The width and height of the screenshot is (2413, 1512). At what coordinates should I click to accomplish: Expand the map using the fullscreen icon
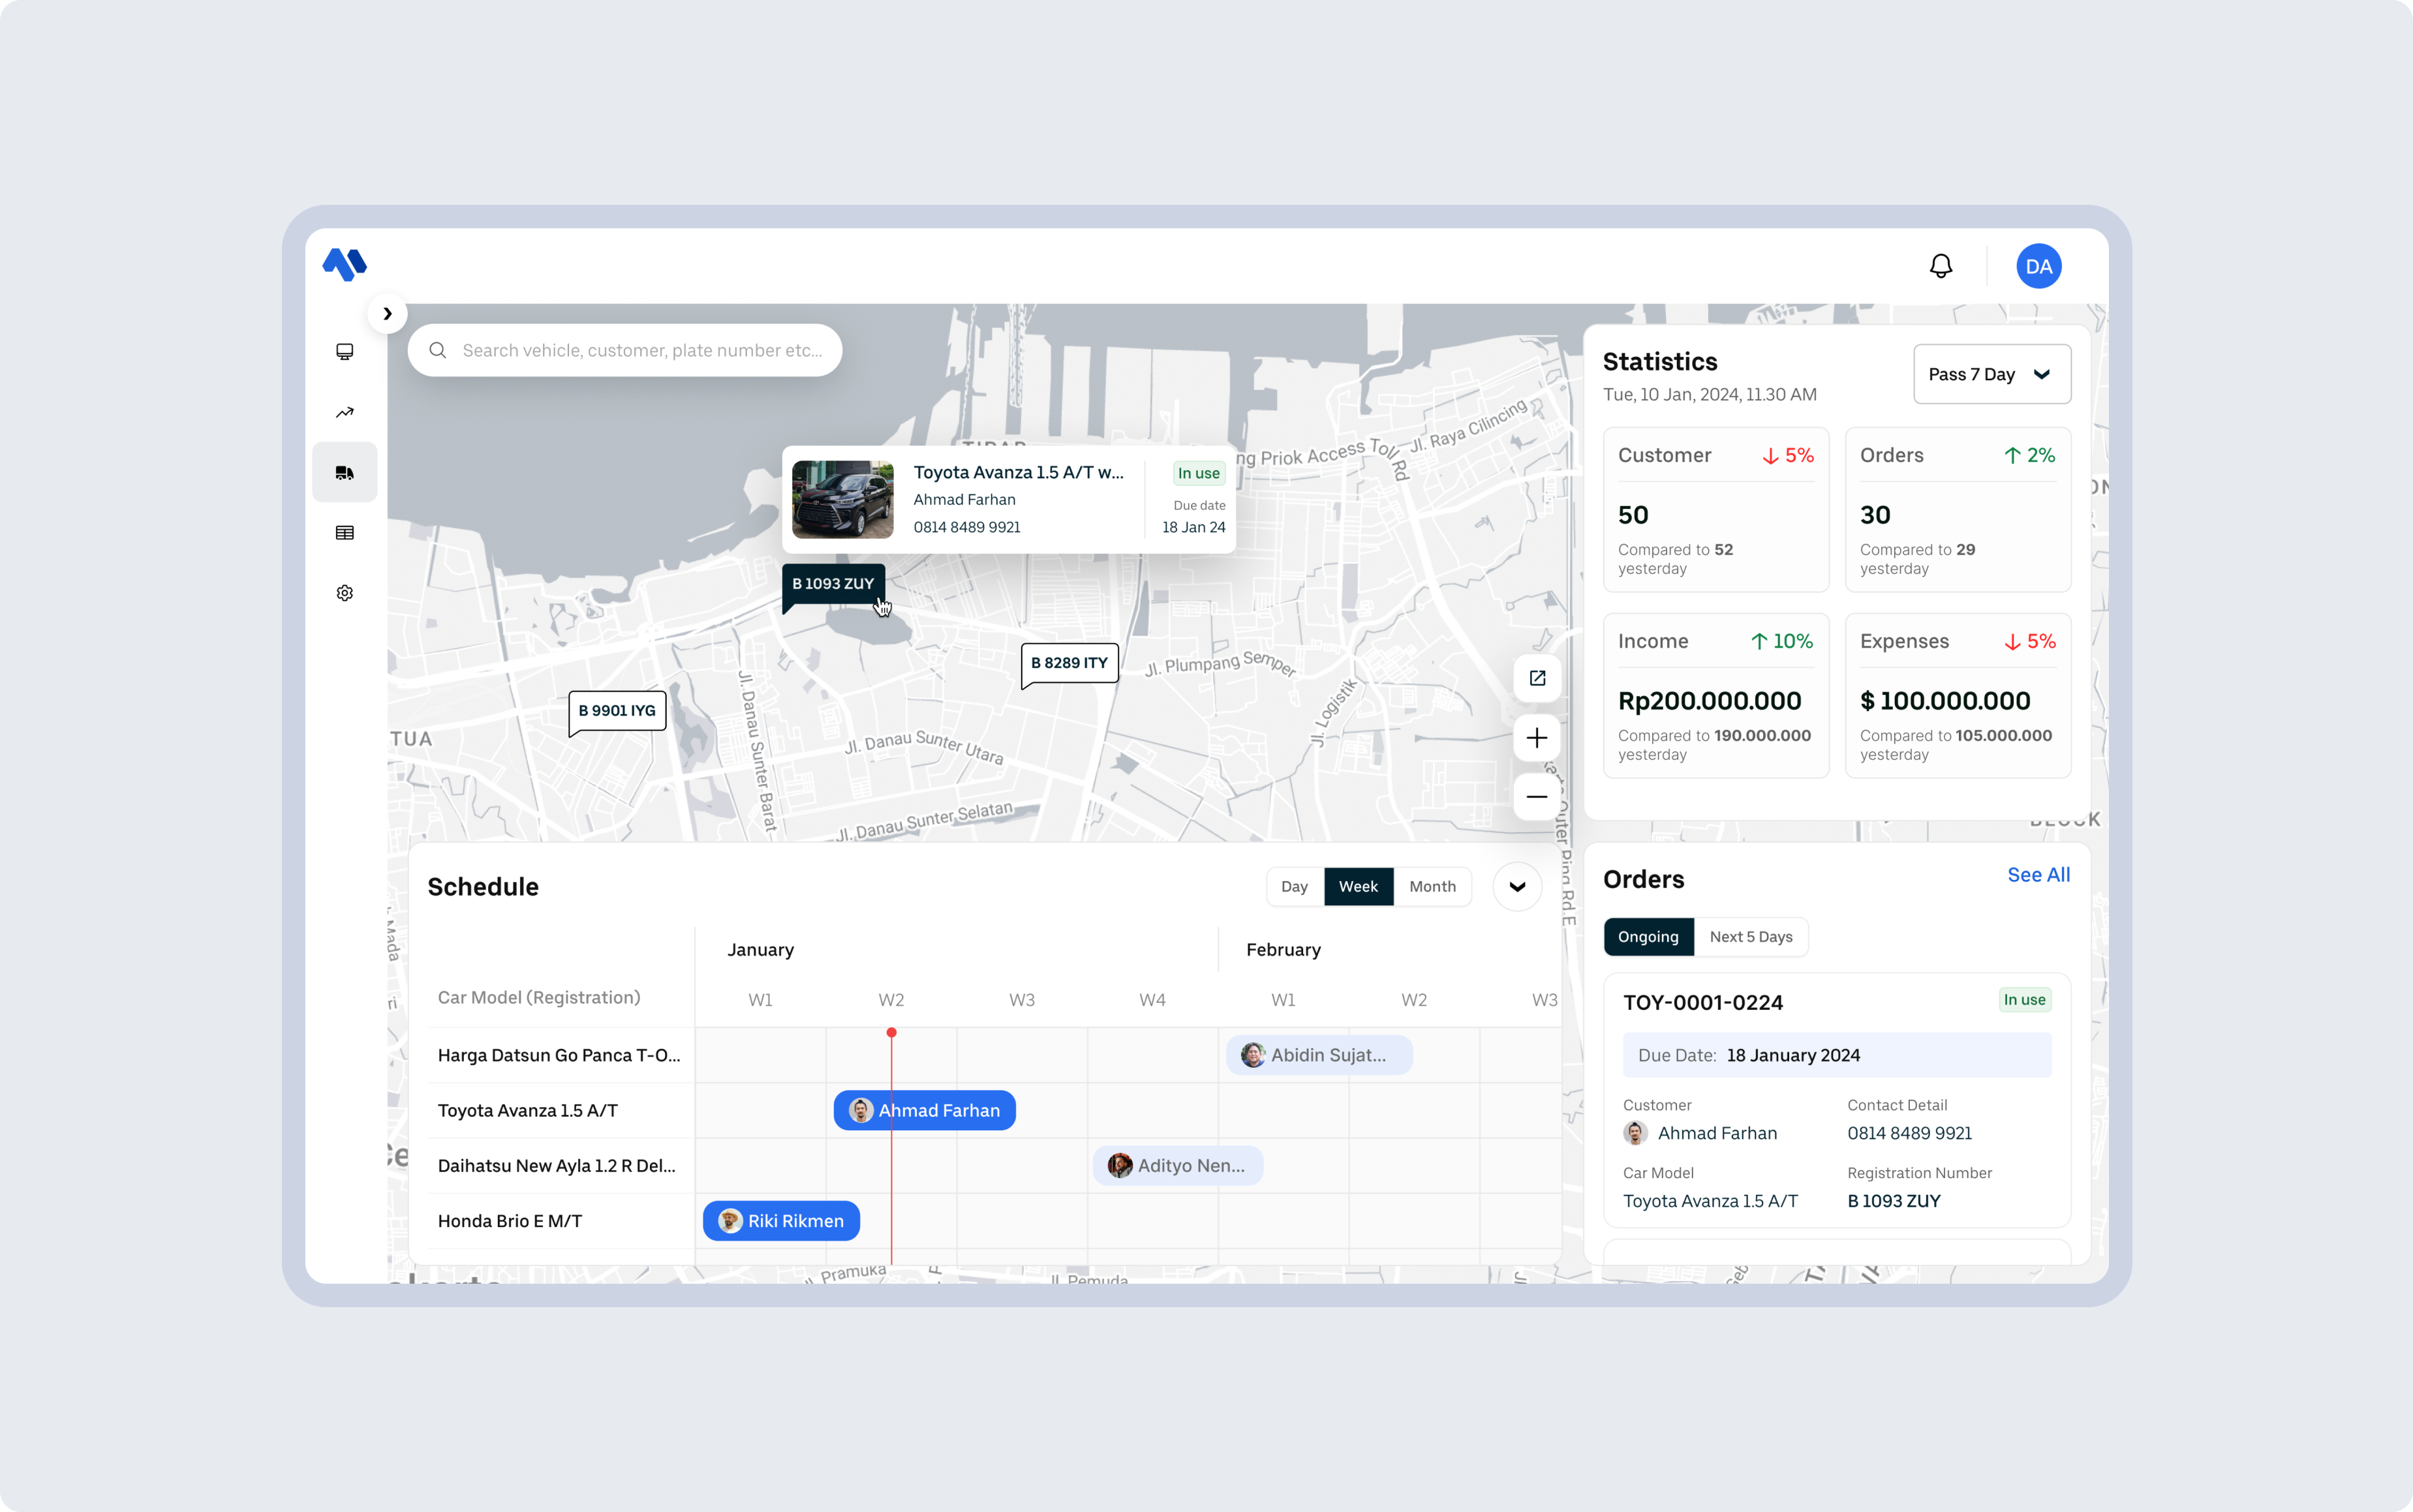pyautogui.click(x=1537, y=678)
